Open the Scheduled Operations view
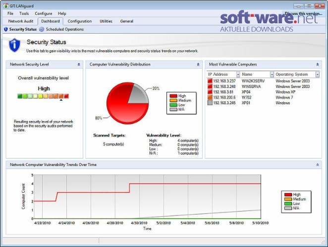328x247 pixels. pos(64,30)
